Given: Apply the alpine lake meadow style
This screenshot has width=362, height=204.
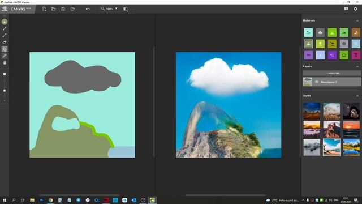Looking at the screenshot, I should [x=351, y=147].
